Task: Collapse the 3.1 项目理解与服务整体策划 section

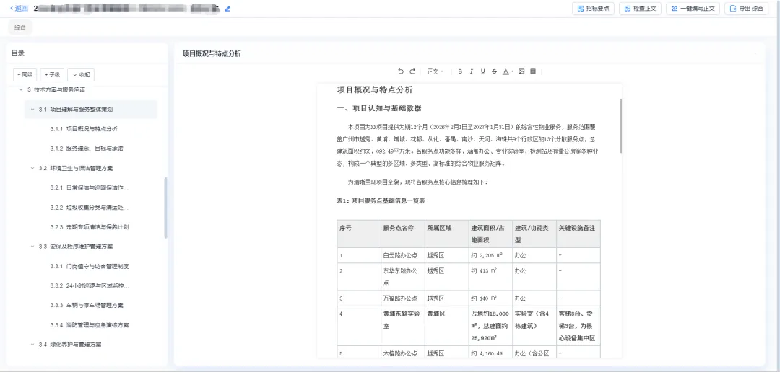Action: (32, 110)
